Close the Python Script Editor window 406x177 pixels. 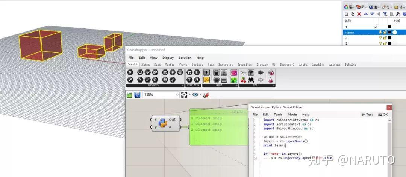[389, 108]
